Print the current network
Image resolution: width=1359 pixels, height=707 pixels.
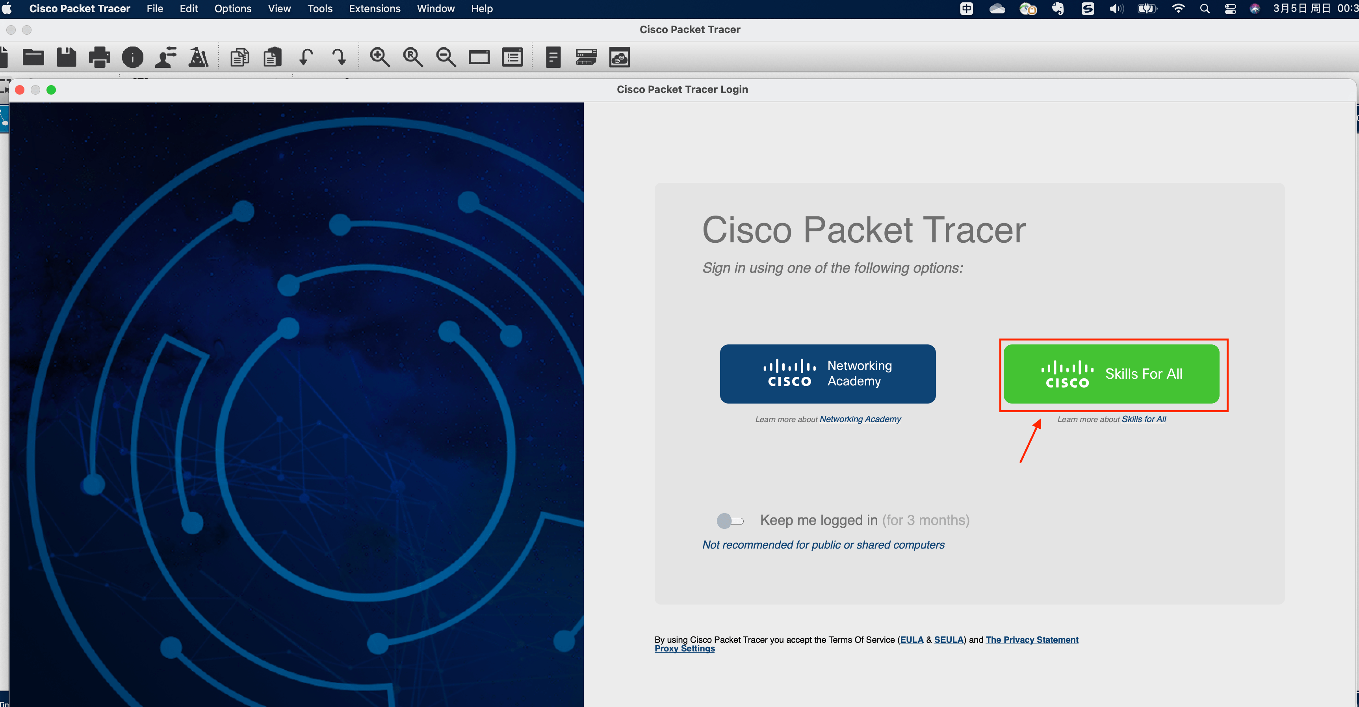click(100, 57)
